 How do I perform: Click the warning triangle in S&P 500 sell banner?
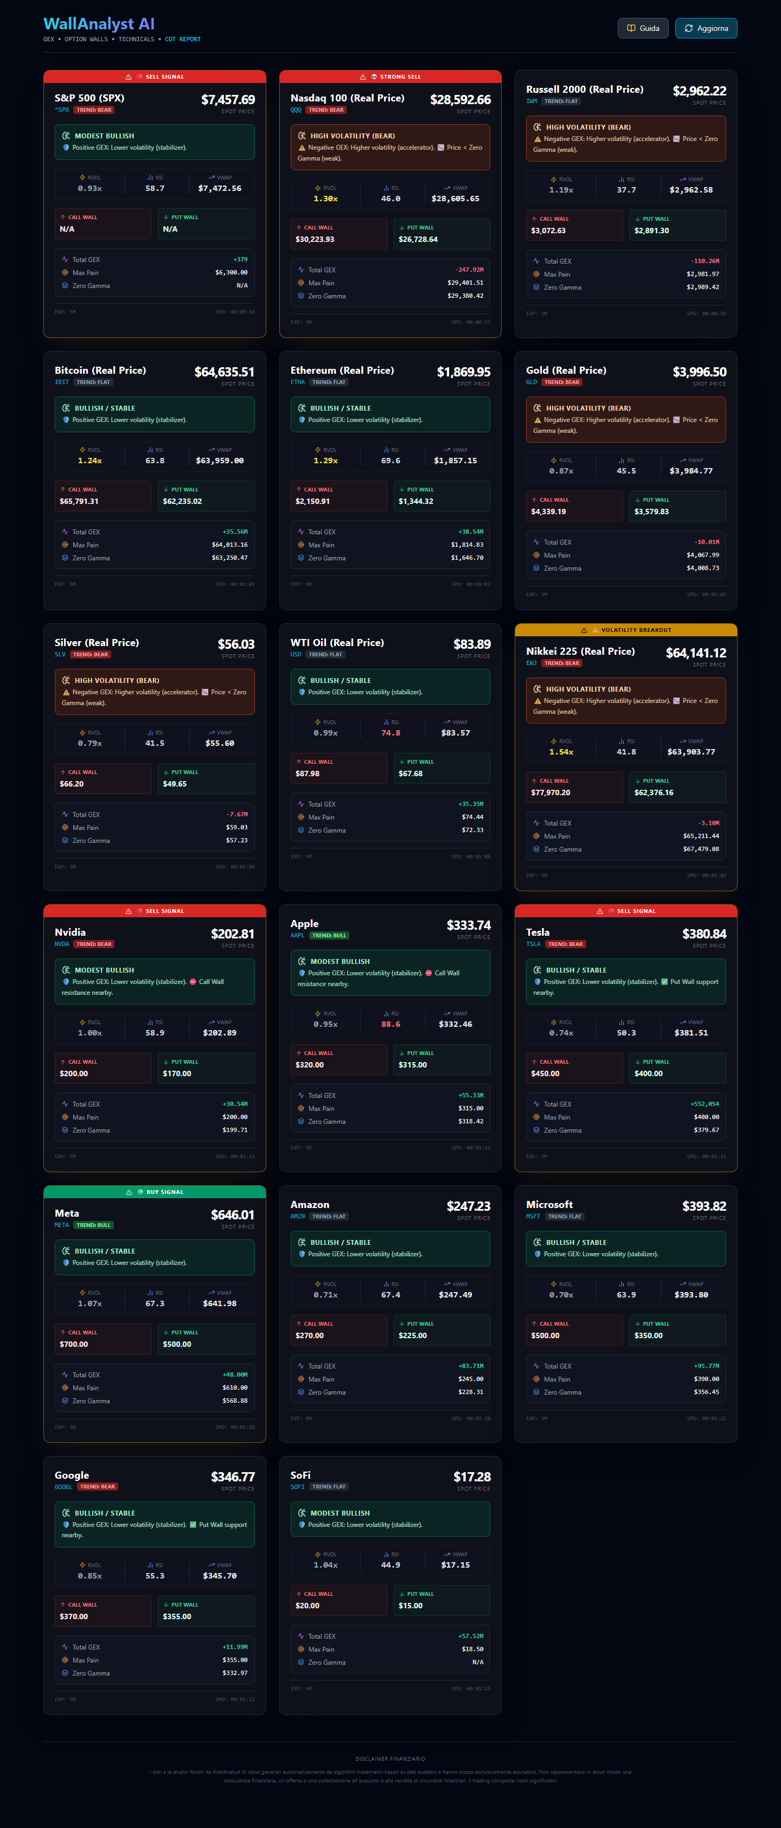[129, 76]
